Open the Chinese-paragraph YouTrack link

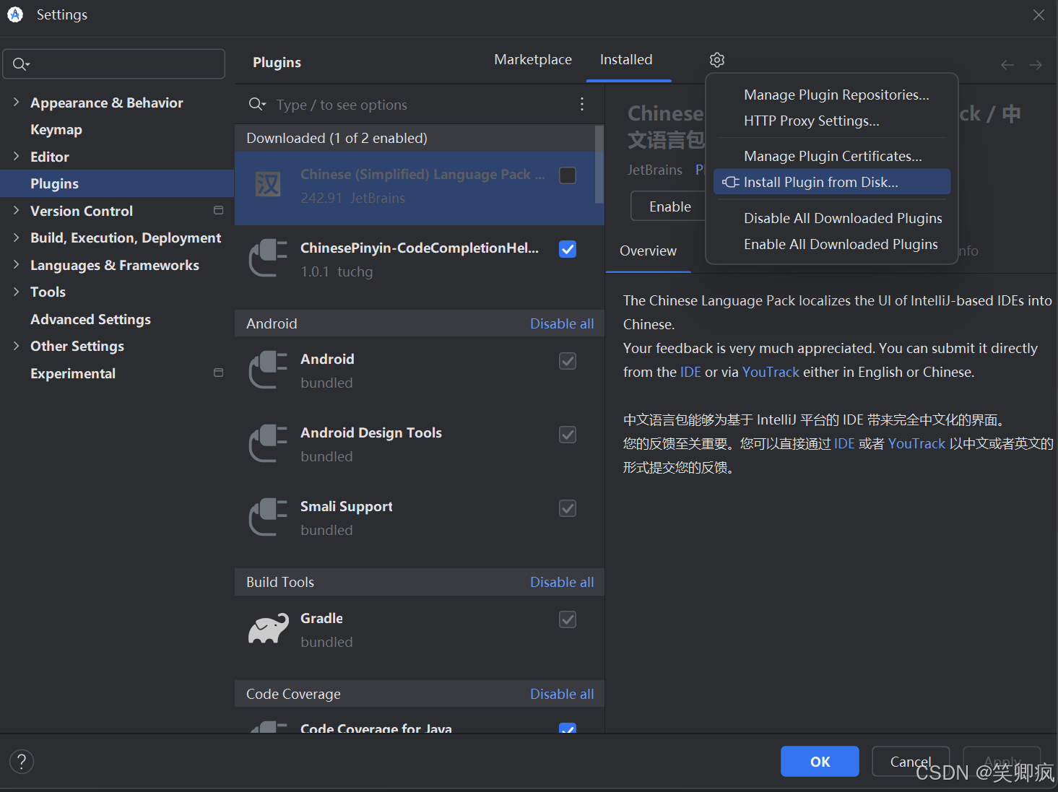point(916,443)
